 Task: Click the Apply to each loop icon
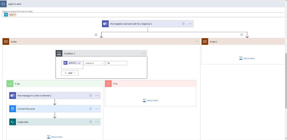[x=3, y=4]
